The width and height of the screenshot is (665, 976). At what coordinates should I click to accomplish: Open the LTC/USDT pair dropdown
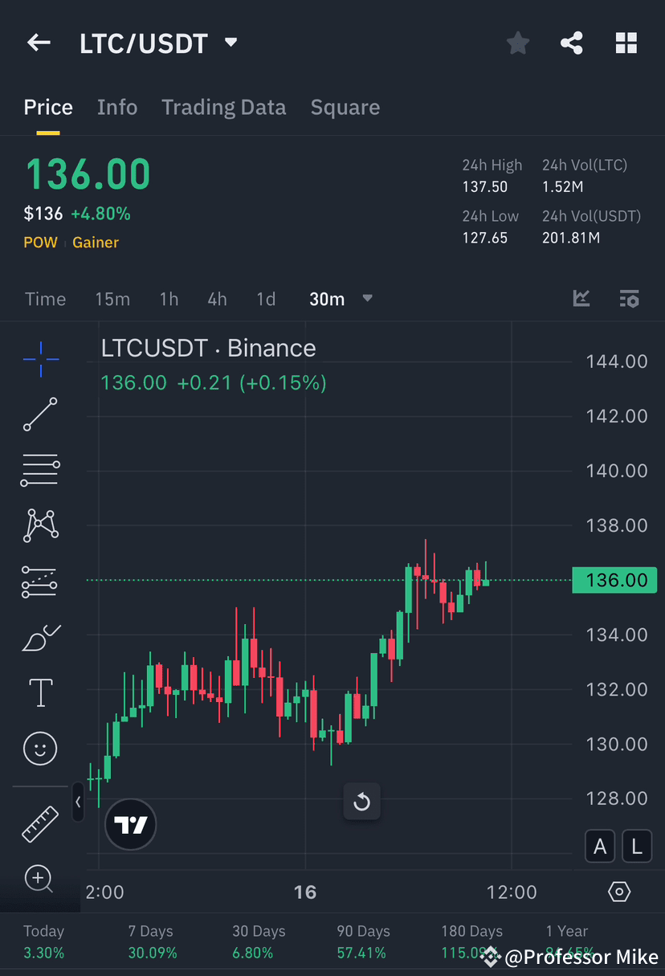tap(231, 43)
